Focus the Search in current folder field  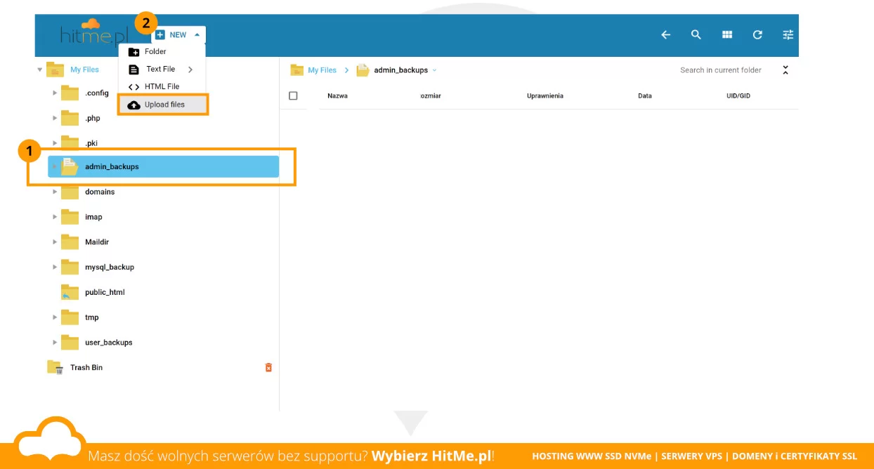(x=721, y=70)
